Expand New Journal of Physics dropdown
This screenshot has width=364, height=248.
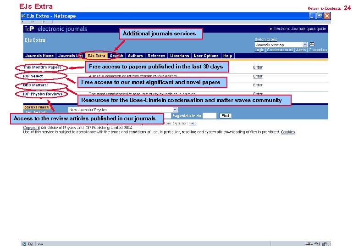[123, 110]
